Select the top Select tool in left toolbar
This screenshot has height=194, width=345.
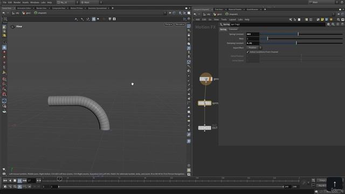[4, 27]
